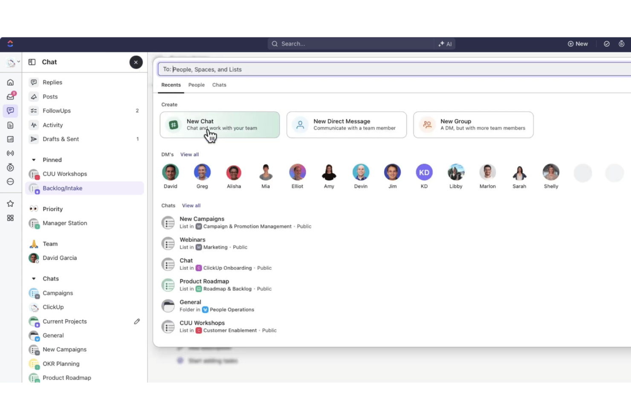Open Manager Station in sidebar
This screenshot has height=420, width=631.
click(85, 223)
